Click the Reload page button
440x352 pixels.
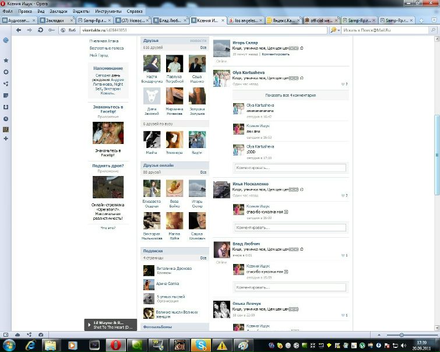(40, 30)
